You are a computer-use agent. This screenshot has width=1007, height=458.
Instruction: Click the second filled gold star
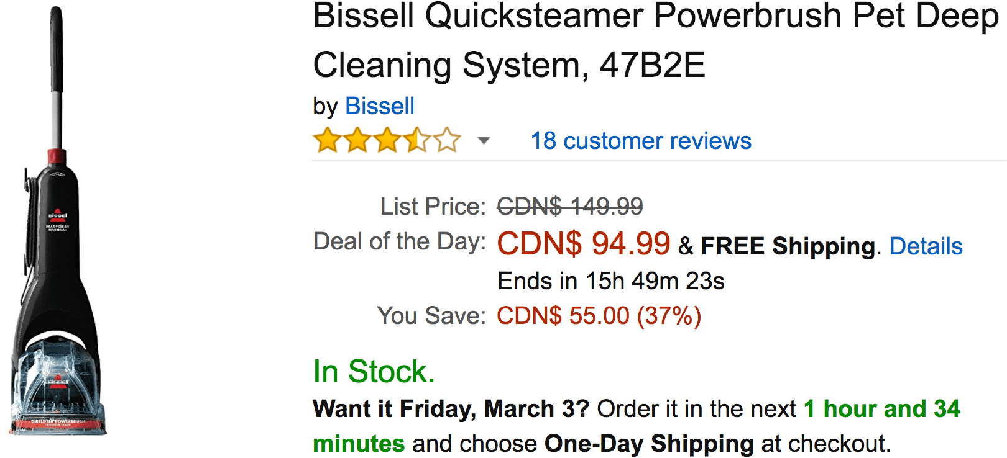pos(357,140)
